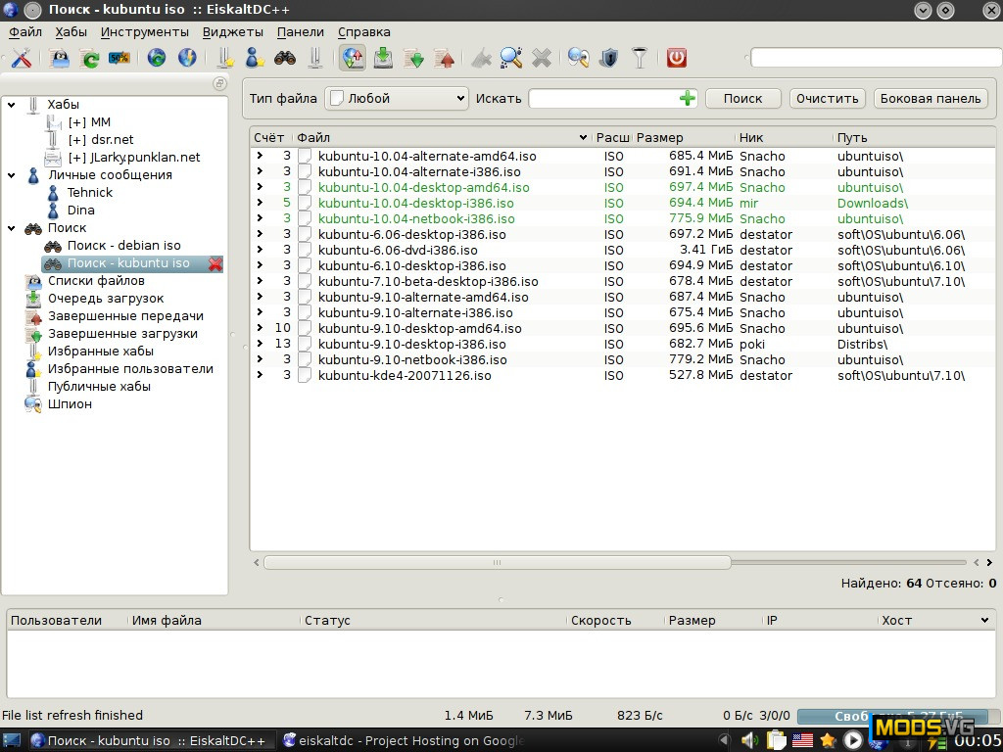Open the Виджеты menu
Screen dimensions: 1003x752
click(226, 32)
